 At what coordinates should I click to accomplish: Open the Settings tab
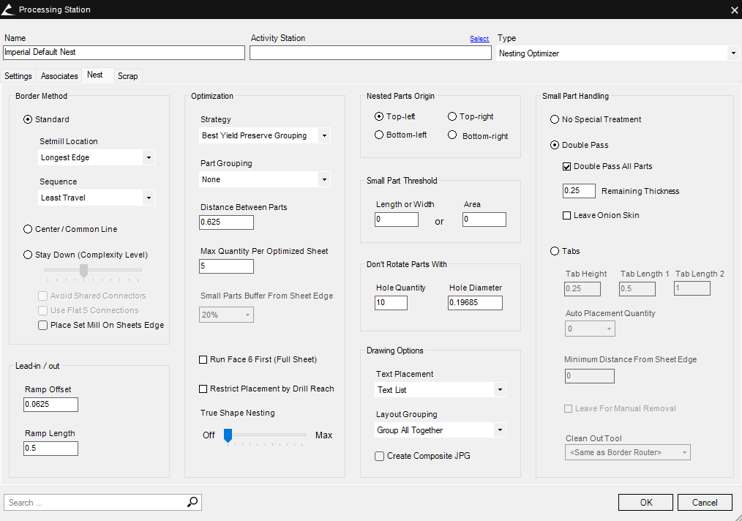click(18, 76)
